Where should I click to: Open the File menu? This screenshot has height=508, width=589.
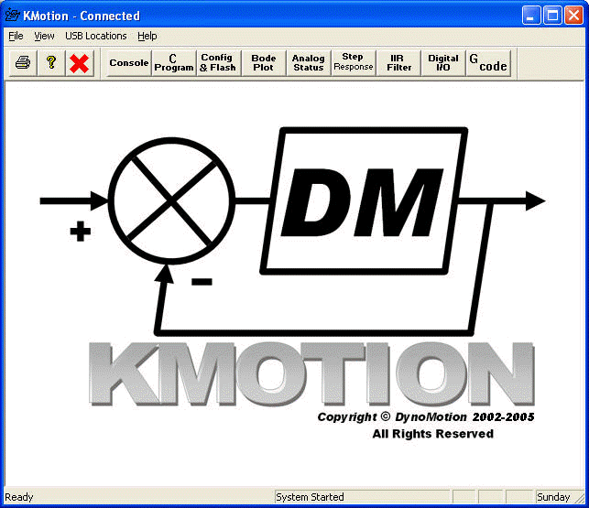pyautogui.click(x=16, y=36)
